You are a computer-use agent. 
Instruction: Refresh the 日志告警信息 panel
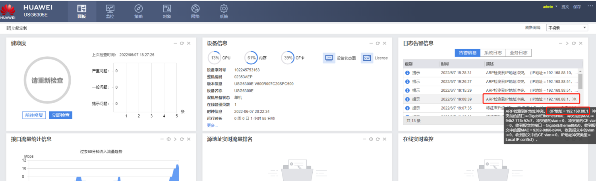coord(574,43)
